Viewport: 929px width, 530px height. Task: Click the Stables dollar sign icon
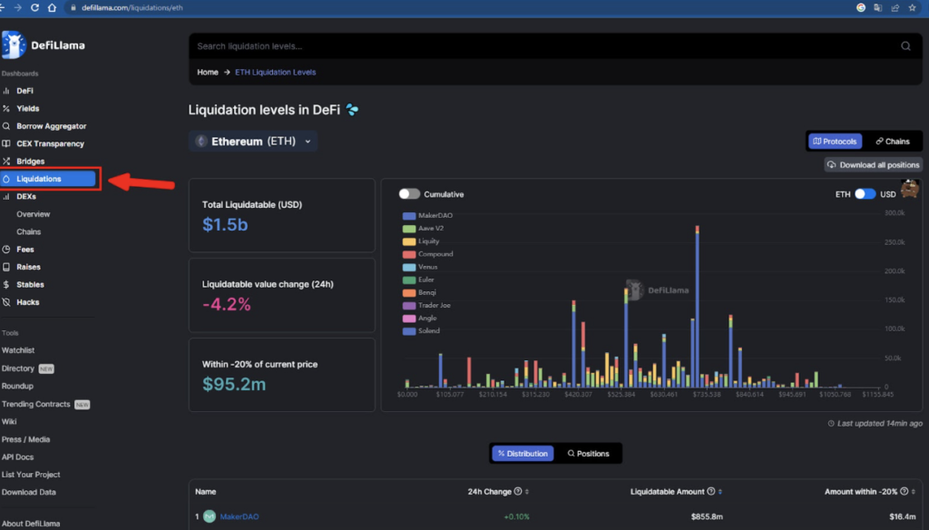[6, 285]
